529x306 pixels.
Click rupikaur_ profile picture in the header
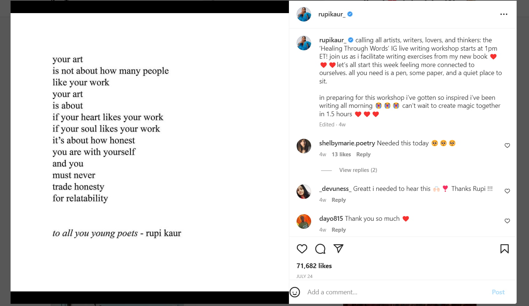point(304,14)
